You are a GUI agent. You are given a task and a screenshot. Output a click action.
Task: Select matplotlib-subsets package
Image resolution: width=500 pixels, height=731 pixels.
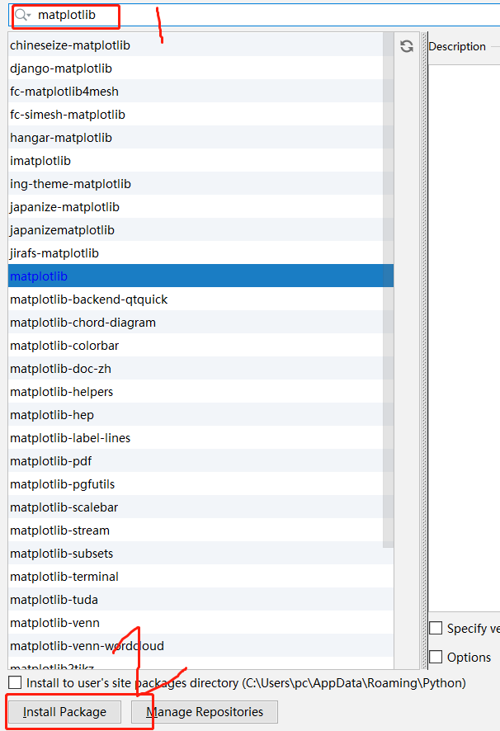click(x=200, y=554)
